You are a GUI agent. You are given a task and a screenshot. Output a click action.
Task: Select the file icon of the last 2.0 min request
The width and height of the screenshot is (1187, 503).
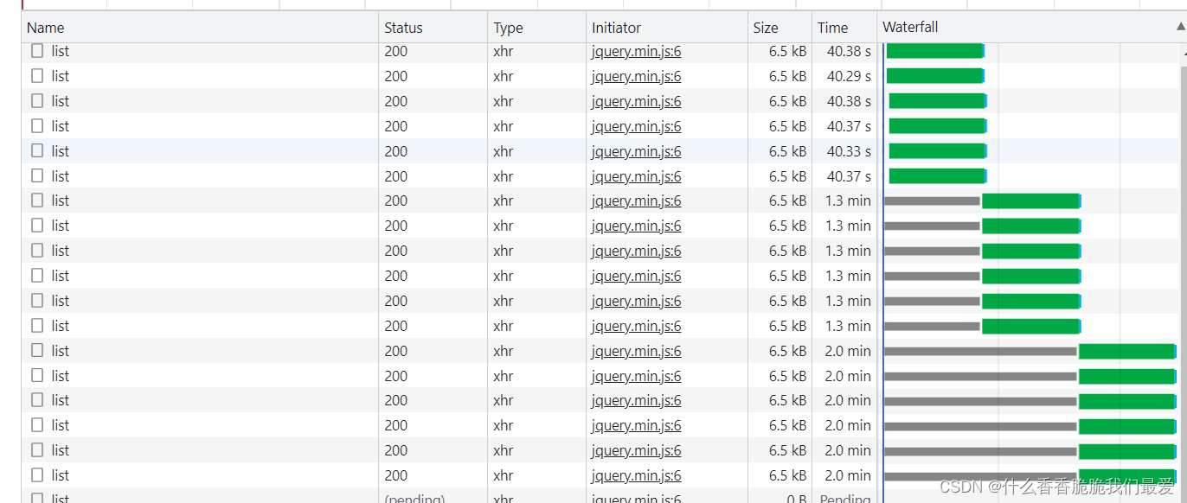pyautogui.click(x=37, y=475)
